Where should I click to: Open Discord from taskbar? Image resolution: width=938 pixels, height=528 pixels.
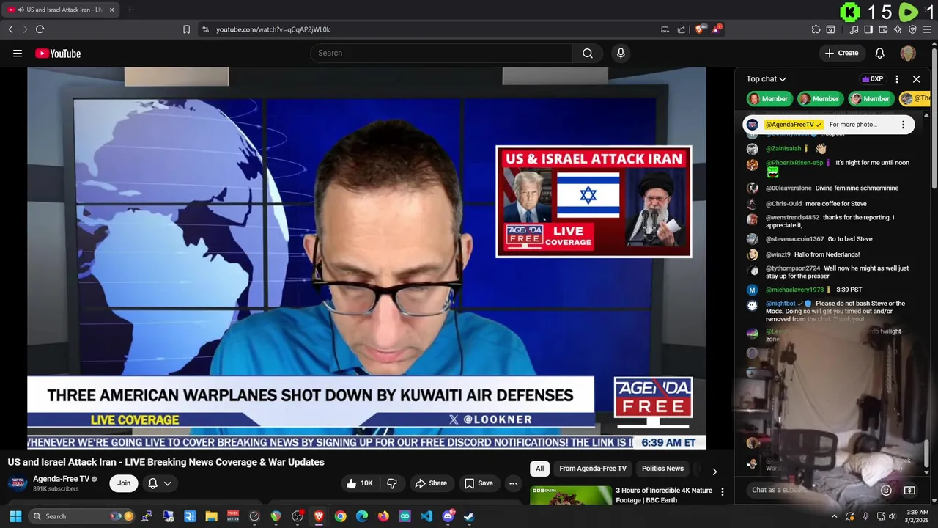pos(448,516)
